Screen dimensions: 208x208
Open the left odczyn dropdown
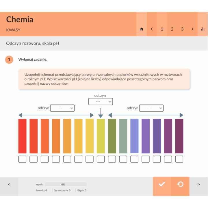coord(62,108)
